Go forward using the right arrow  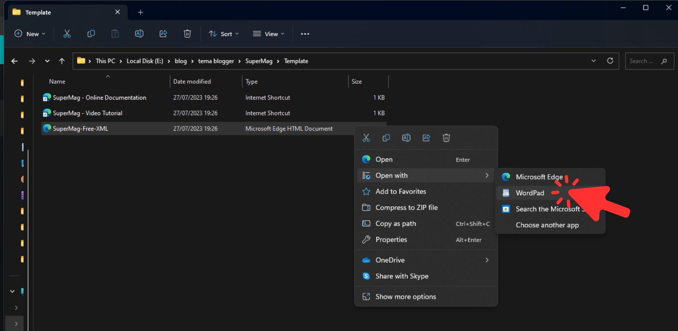pos(32,61)
